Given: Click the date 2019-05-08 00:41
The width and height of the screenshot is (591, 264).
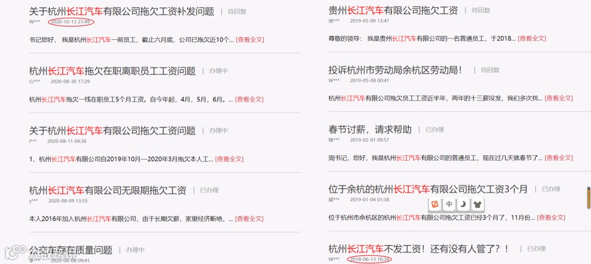Looking at the screenshot, I should tap(369, 80).
